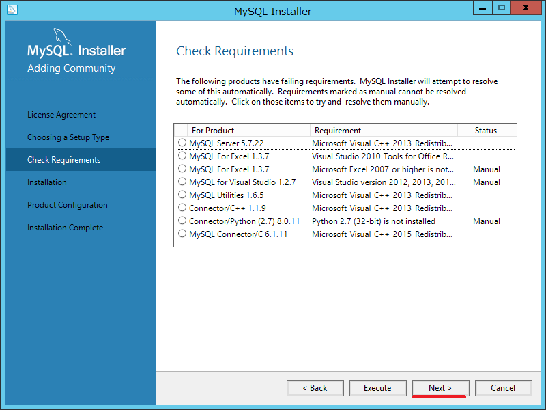Screen dimensions: 546x410
Task: Click Manual status for MySQL for Visual Studio row
Action: (487, 182)
